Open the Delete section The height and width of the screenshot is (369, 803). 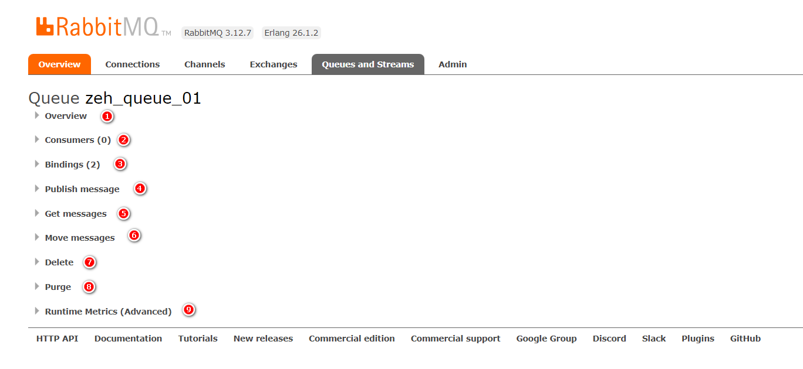coord(59,262)
